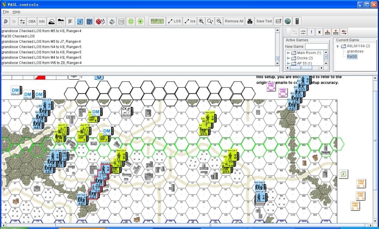Expand the Main Room (1) tree node
This screenshot has height=229, width=379.
point(288,53)
